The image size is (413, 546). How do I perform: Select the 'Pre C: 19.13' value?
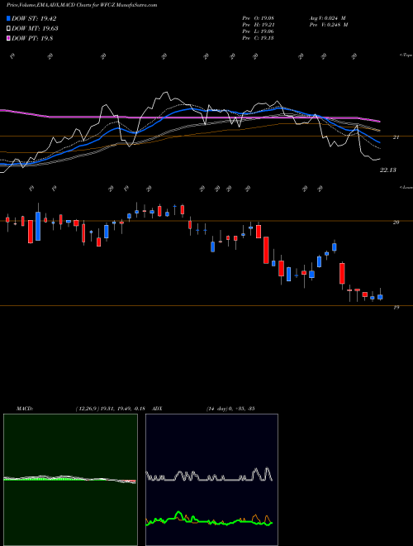(x=258, y=38)
